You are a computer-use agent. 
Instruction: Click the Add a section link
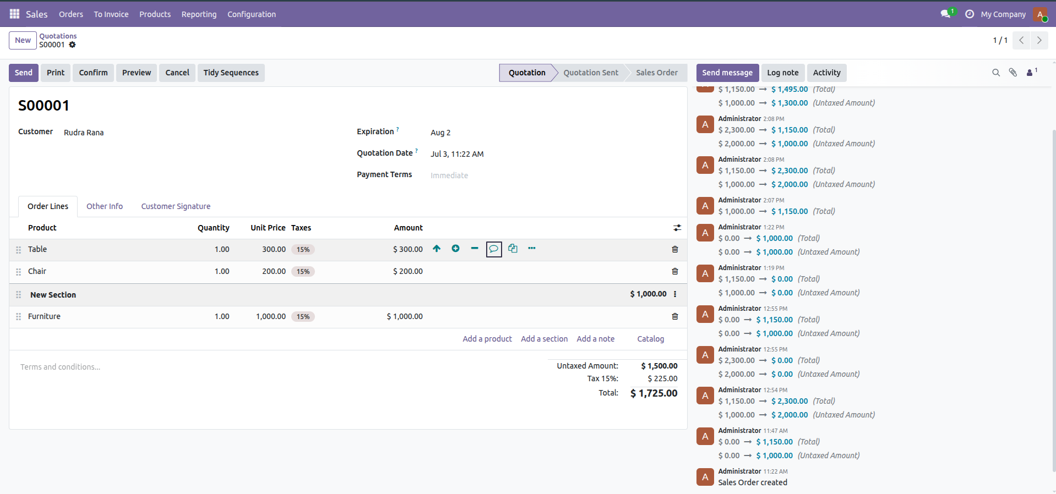tap(545, 339)
